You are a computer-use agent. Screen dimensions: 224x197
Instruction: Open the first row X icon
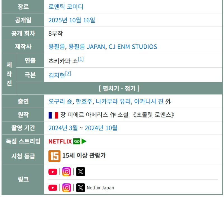80,172
